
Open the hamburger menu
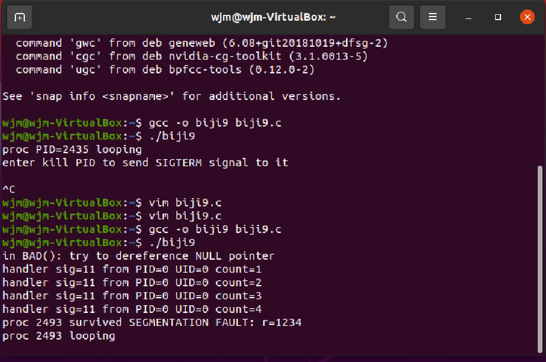pyautogui.click(x=433, y=17)
